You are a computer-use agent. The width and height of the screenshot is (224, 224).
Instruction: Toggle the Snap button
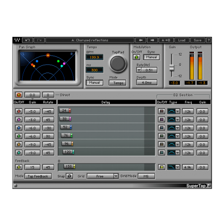point(69,176)
